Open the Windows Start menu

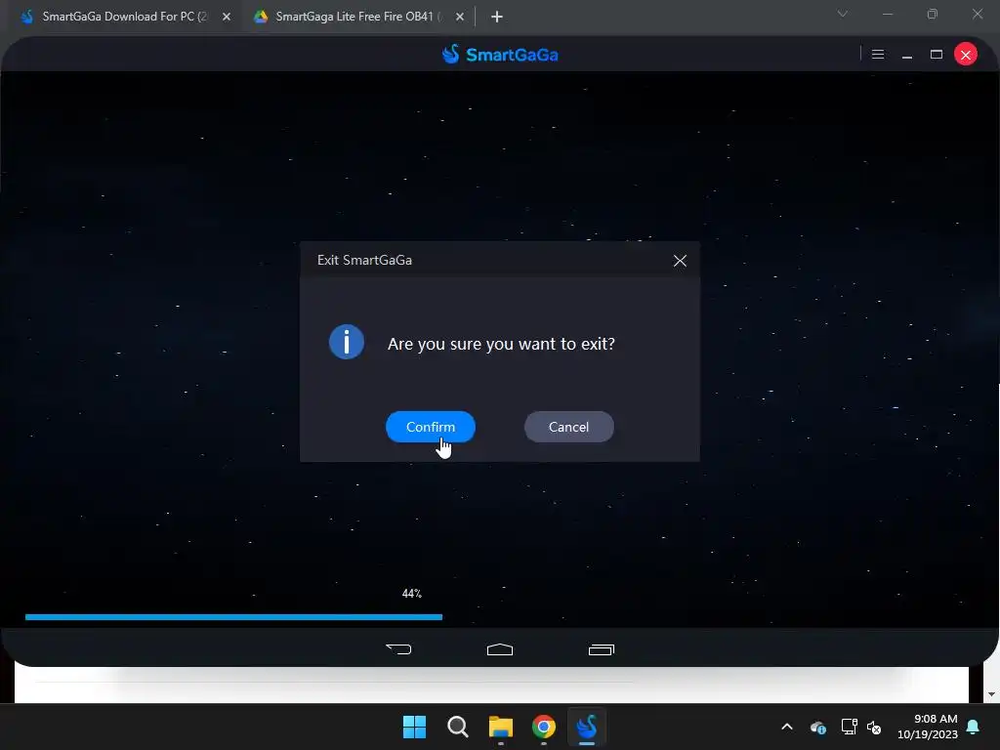coord(414,727)
